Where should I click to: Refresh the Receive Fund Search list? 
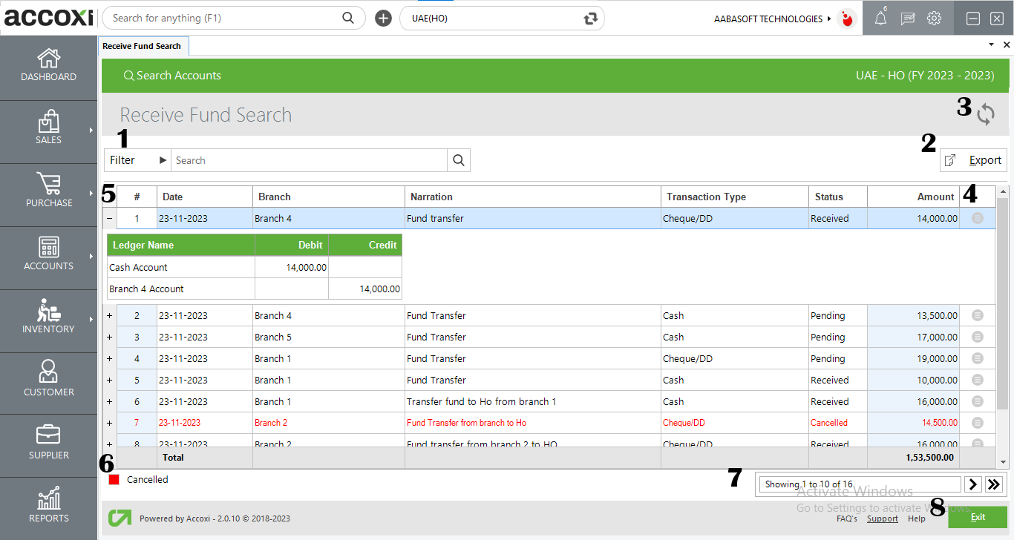pos(986,115)
